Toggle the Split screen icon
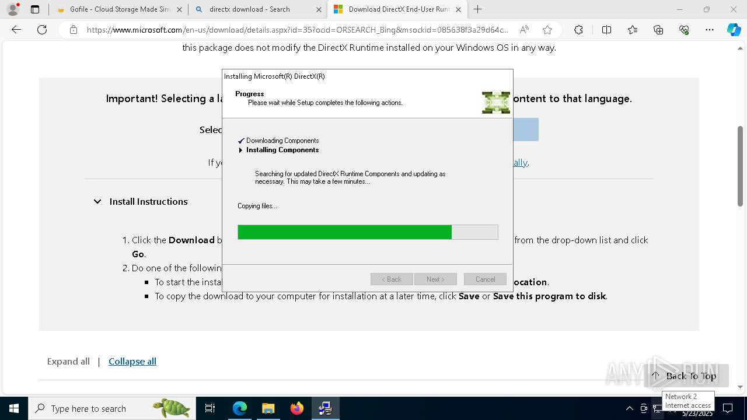Viewport: 747px width, 420px height. click(x=606, y=30)
